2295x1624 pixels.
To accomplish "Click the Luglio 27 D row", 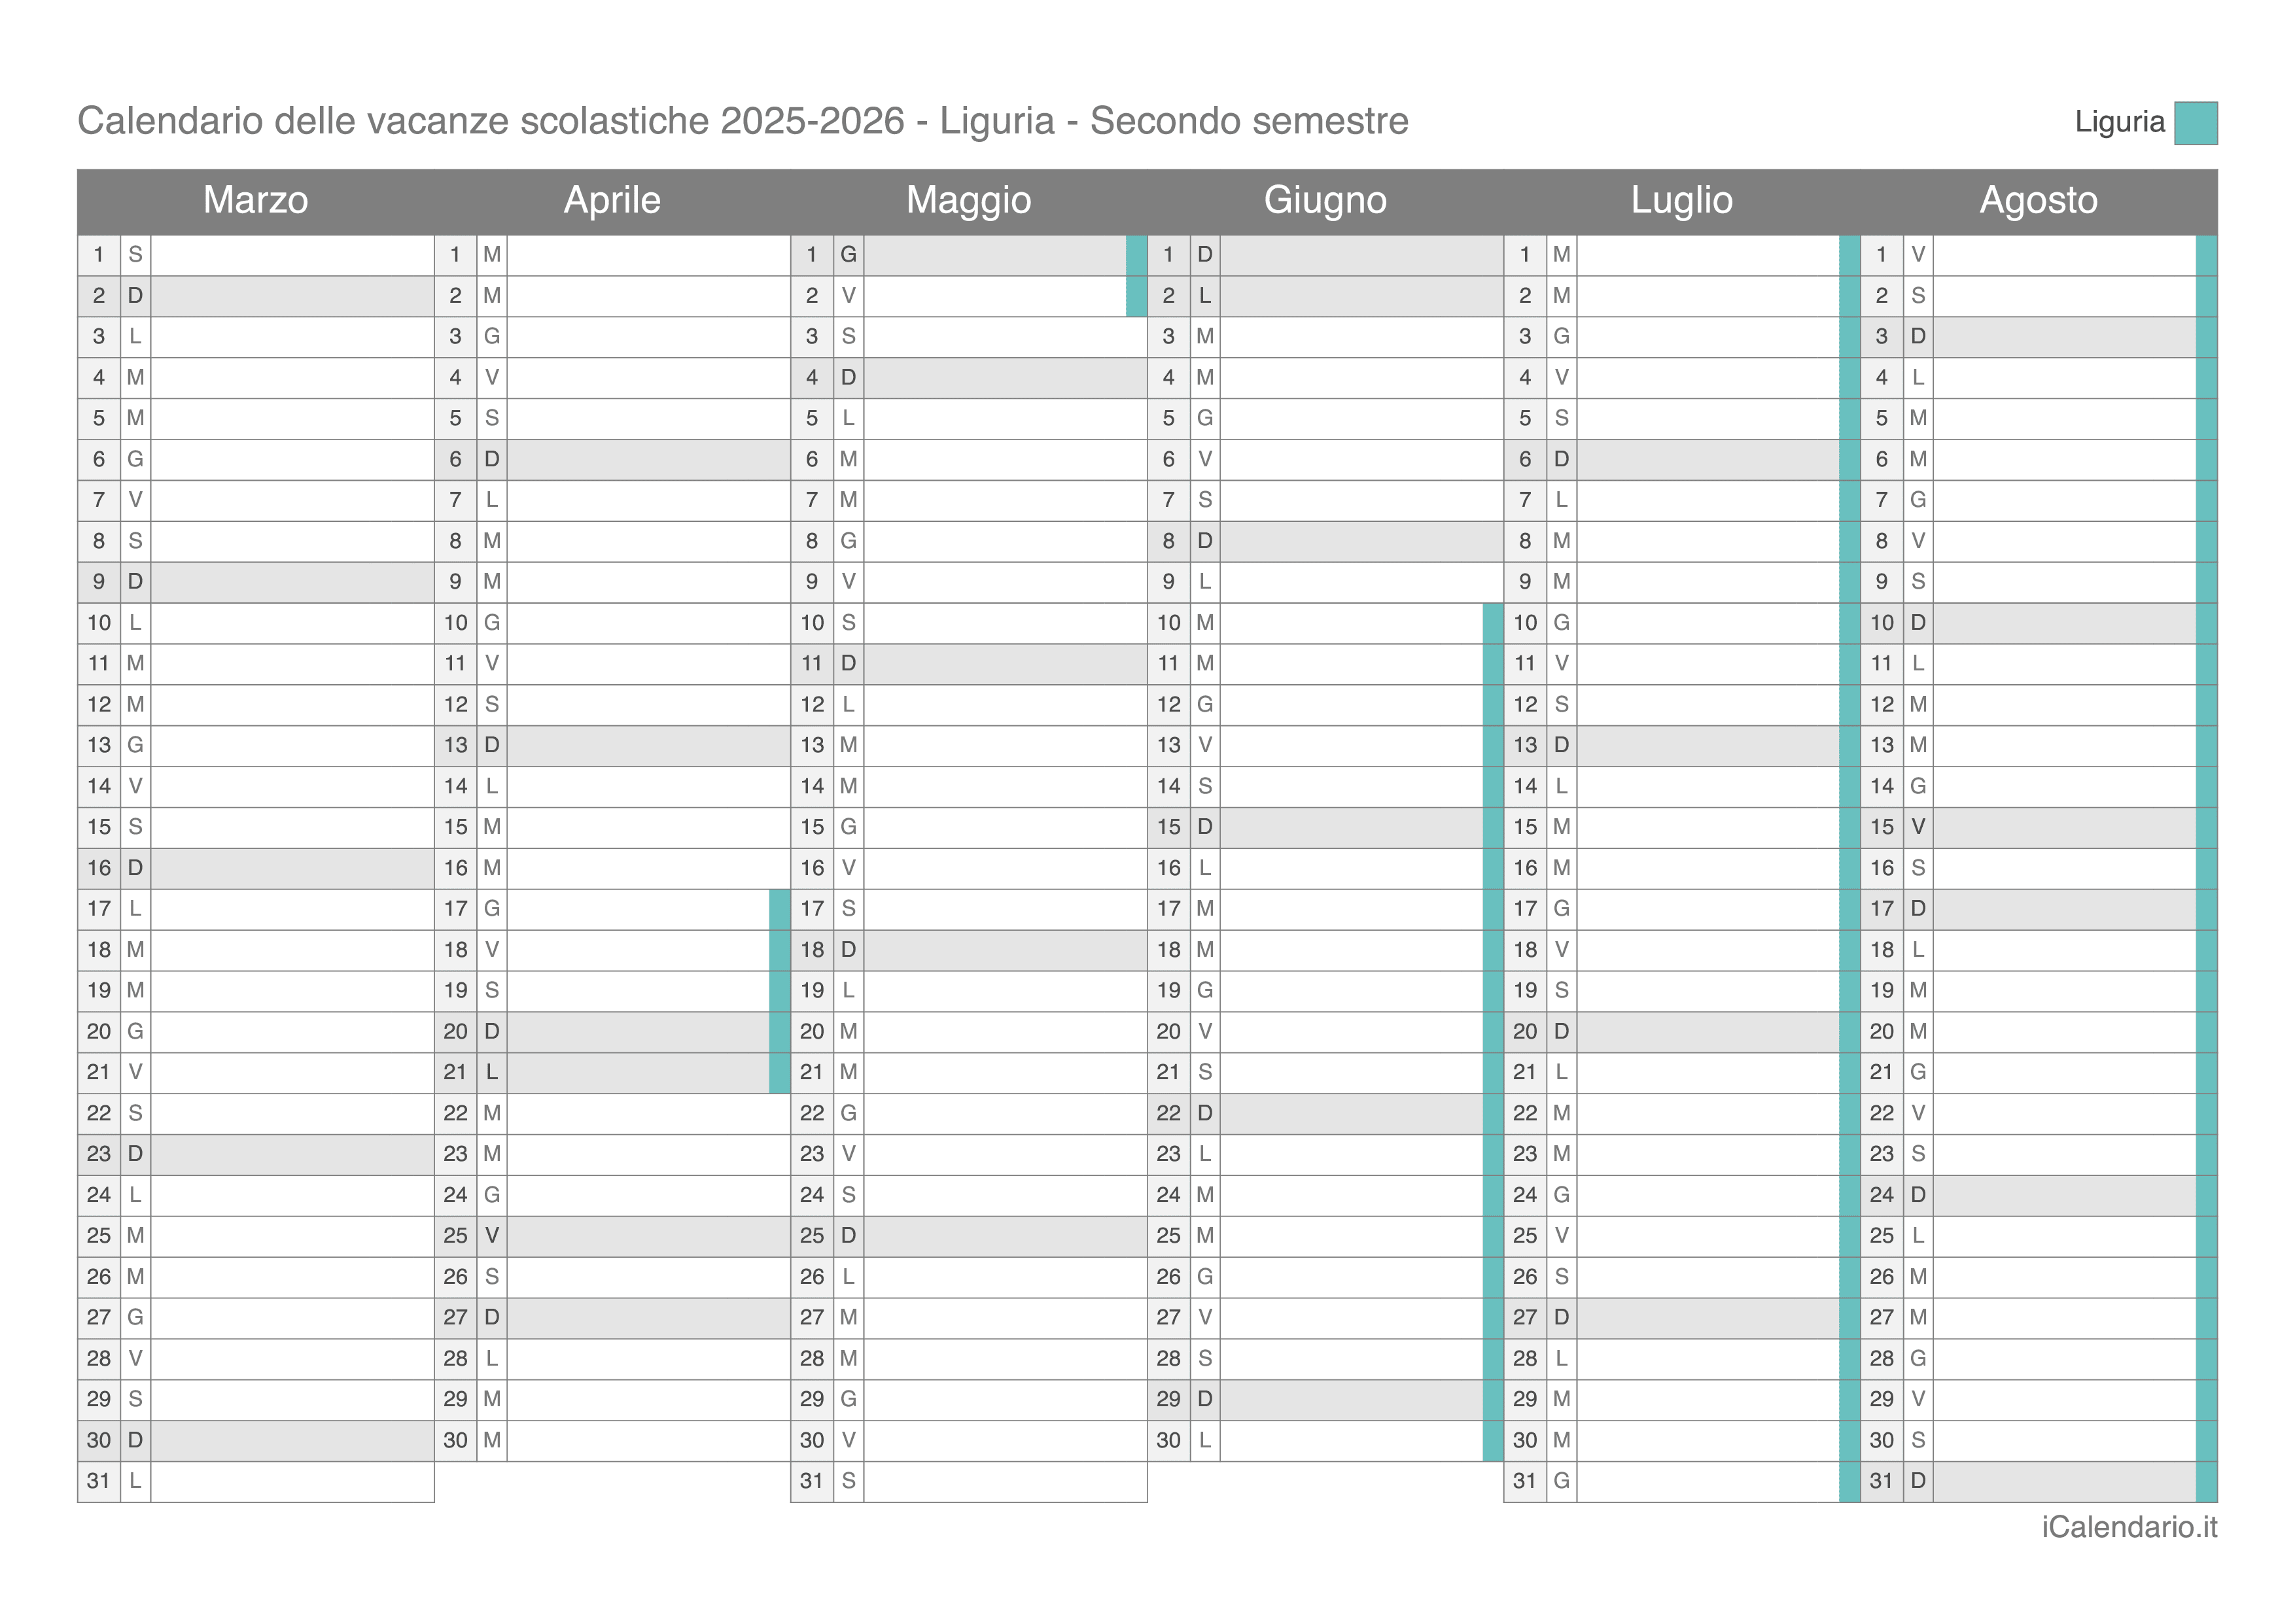I will pos(1682,1318).
